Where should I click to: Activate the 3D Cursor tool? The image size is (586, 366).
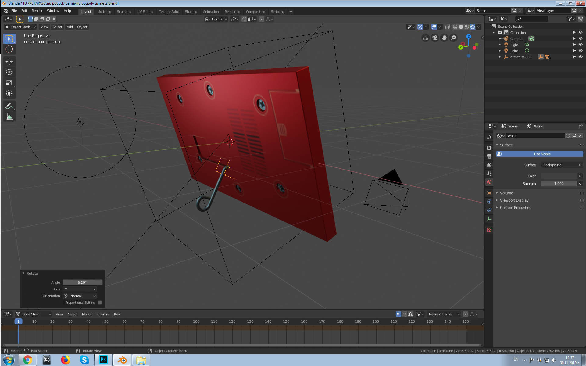pos(9,49)
